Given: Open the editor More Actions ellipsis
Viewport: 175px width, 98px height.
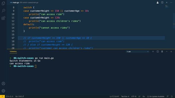Looking at the screenshot, I should tap(171, 2).
